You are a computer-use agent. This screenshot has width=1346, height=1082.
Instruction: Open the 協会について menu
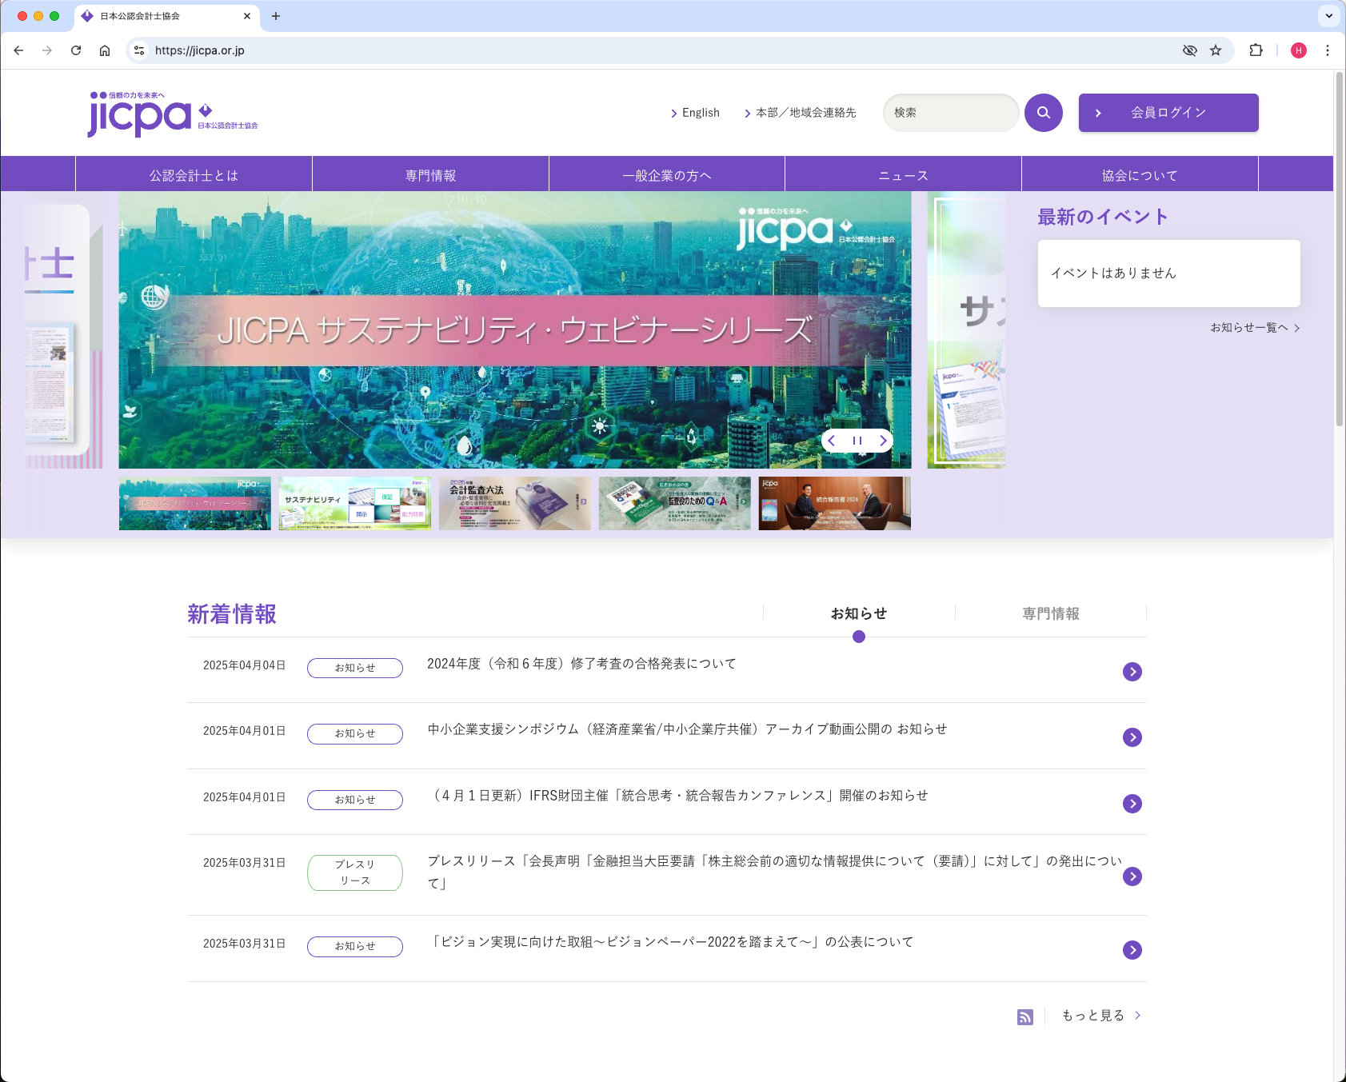[1140, 175]
